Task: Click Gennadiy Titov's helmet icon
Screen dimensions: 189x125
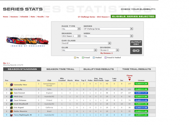Action: 12,85
